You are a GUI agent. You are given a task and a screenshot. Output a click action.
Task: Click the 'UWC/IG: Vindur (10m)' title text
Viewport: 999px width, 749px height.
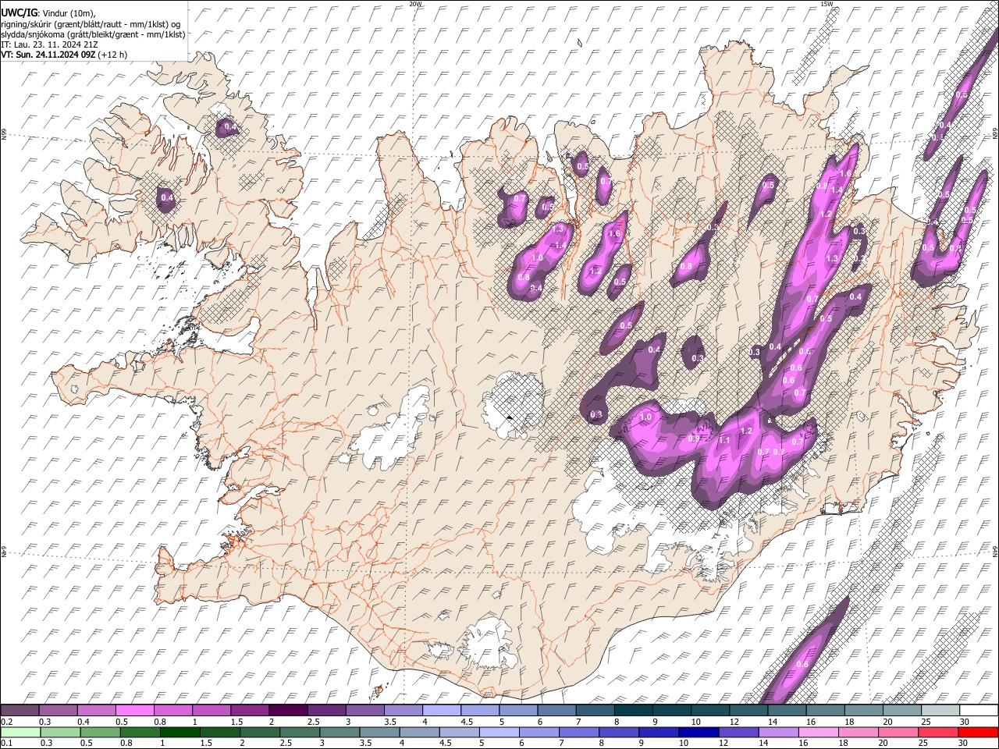[x=48, y=13]
